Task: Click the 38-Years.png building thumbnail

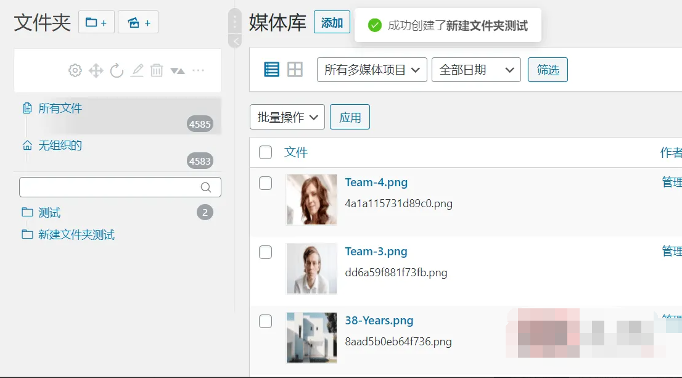Action: tap(311, 337)
